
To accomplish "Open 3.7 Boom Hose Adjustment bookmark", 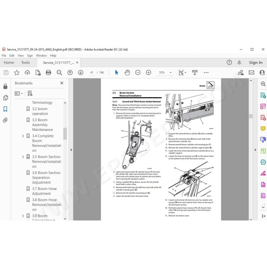I will (x=44, y=191).
